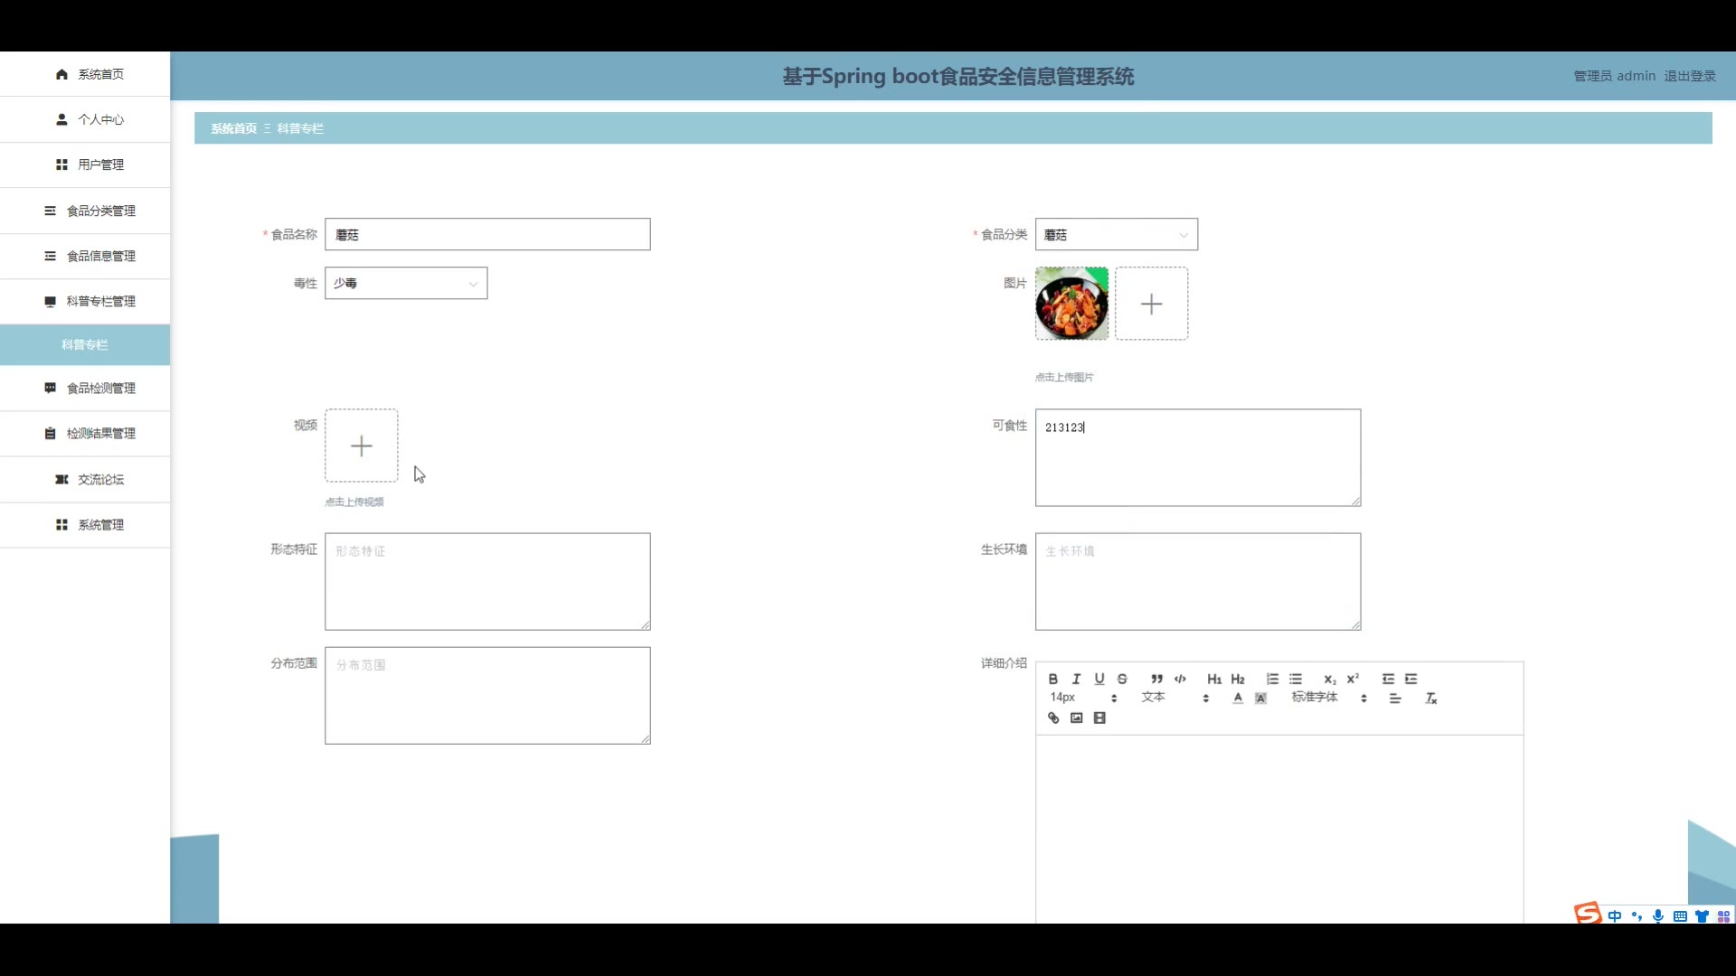Insert a blockquote in rich editor

pyautogui.click(x=1156, y=679)
